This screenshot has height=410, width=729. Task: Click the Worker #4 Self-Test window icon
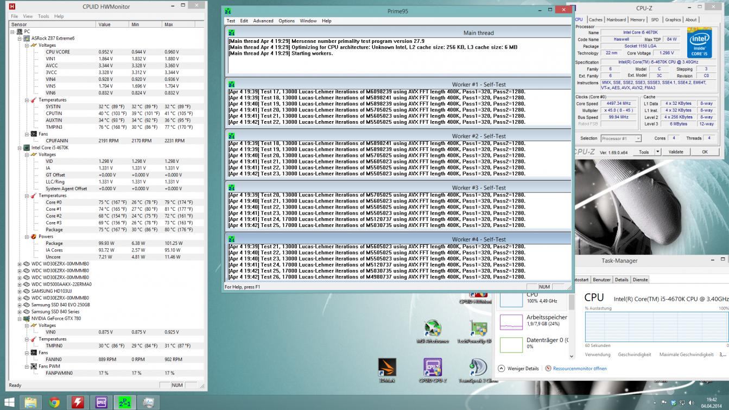click(x=232, y=239)
